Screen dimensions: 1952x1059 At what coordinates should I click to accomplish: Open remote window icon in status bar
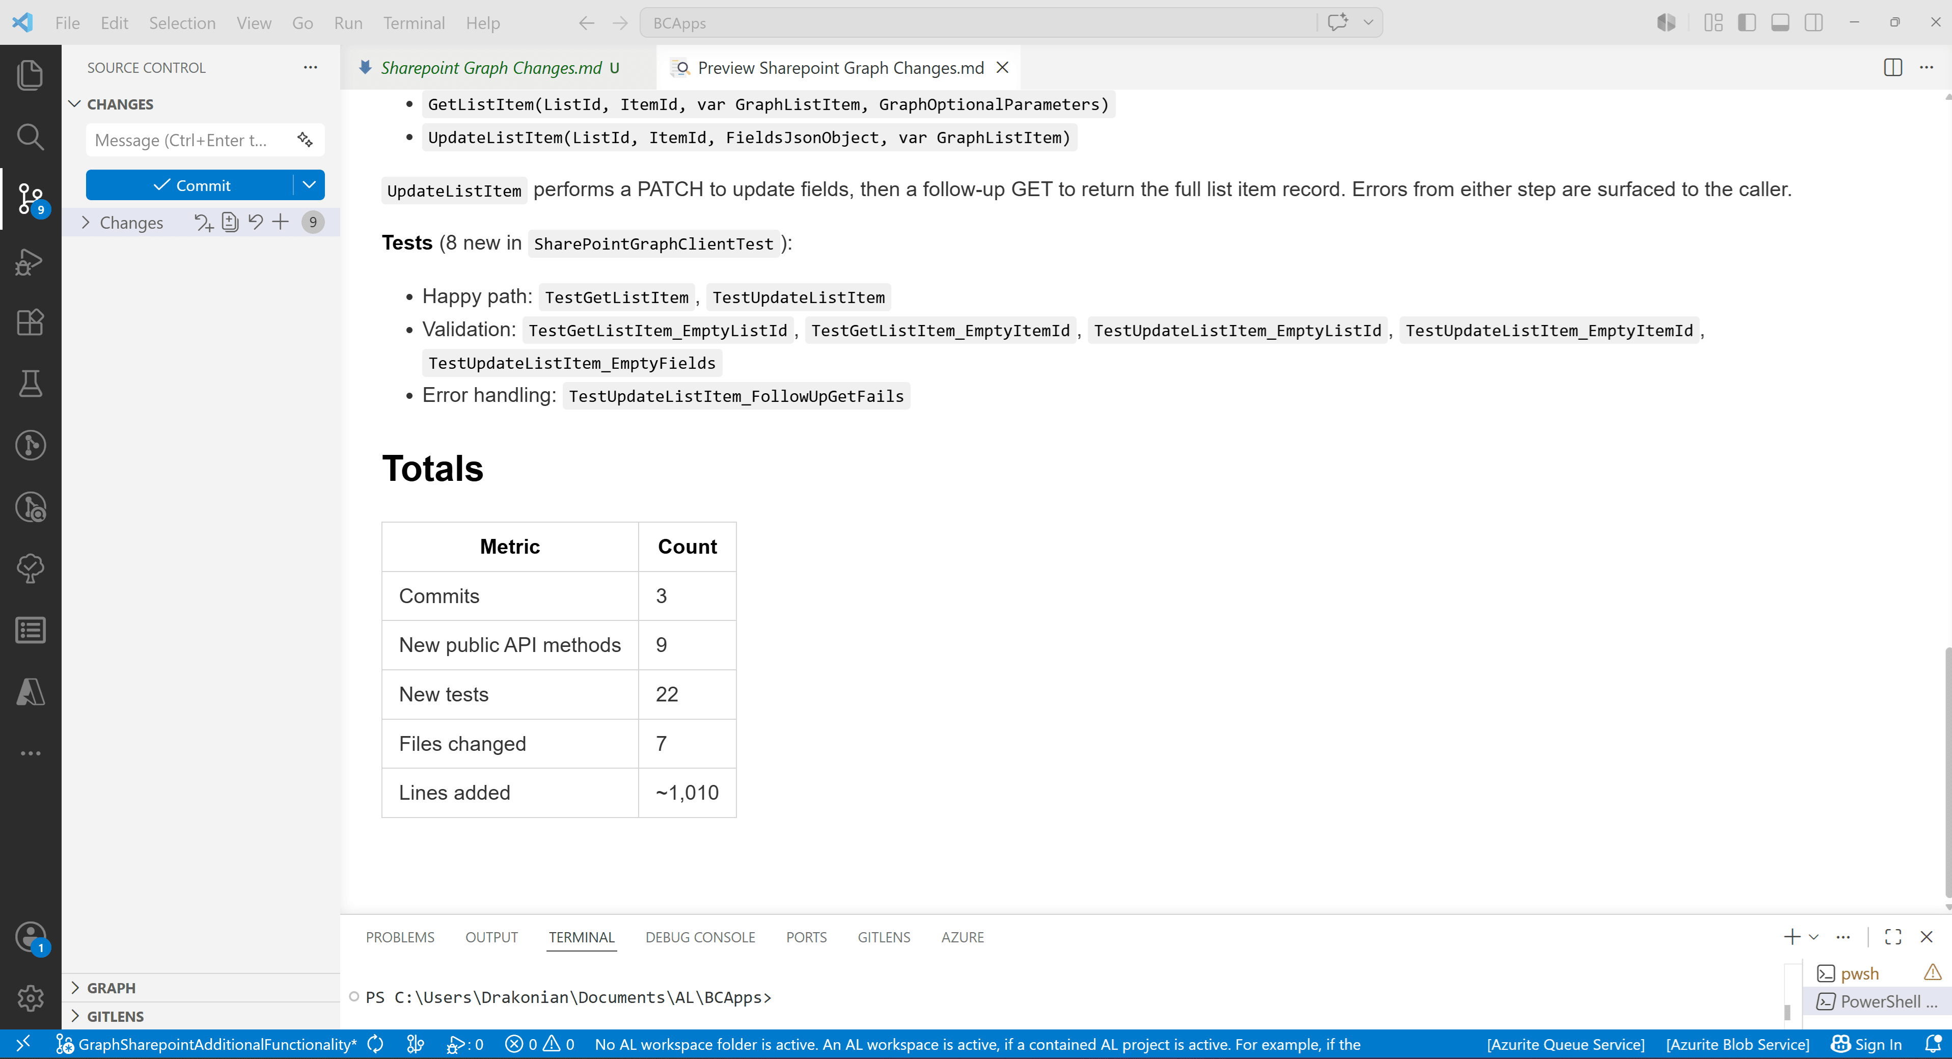tap(23, 1044)
